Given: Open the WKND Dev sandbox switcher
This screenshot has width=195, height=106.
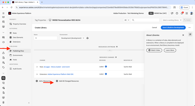Looking at the screenshot, I should coord(158,13).
